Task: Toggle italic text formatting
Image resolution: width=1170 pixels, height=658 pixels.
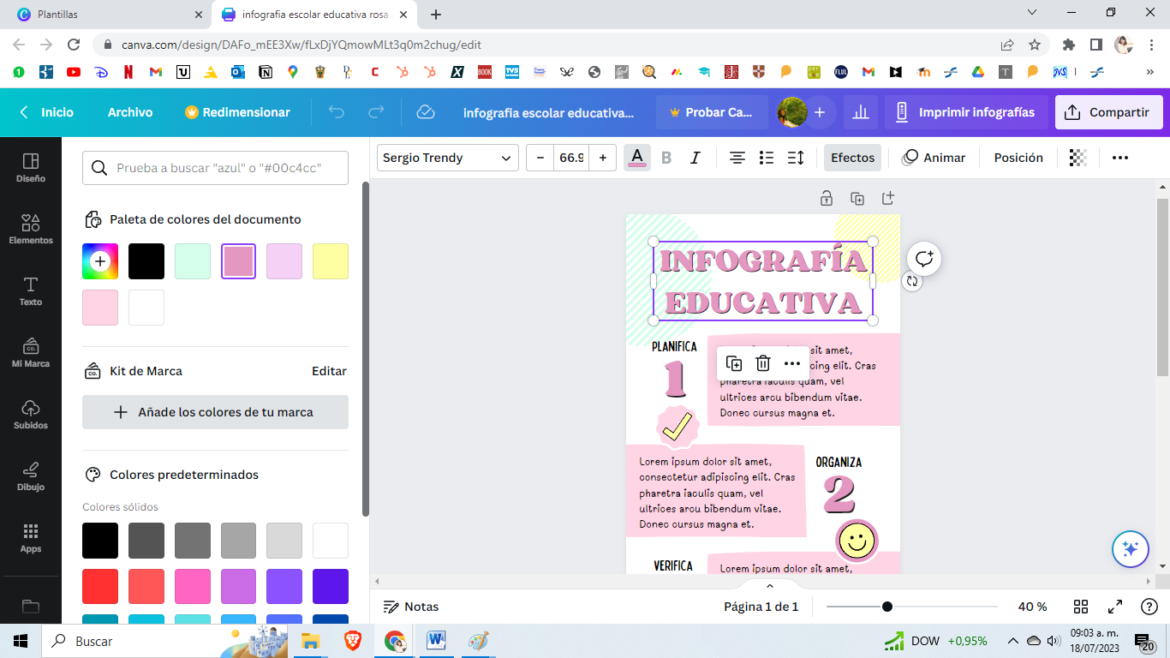Action: (x=695, y=158)
